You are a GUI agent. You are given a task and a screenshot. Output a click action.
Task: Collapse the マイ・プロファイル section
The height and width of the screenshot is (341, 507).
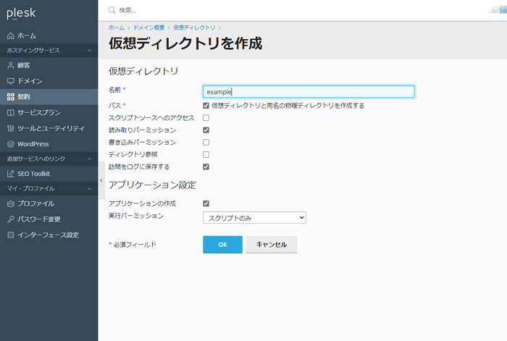click(x=89, y=188)
